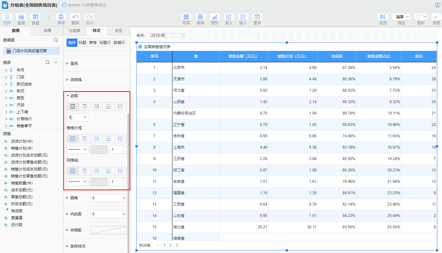Open the 图形 chart icon

(x=215, y=17)
